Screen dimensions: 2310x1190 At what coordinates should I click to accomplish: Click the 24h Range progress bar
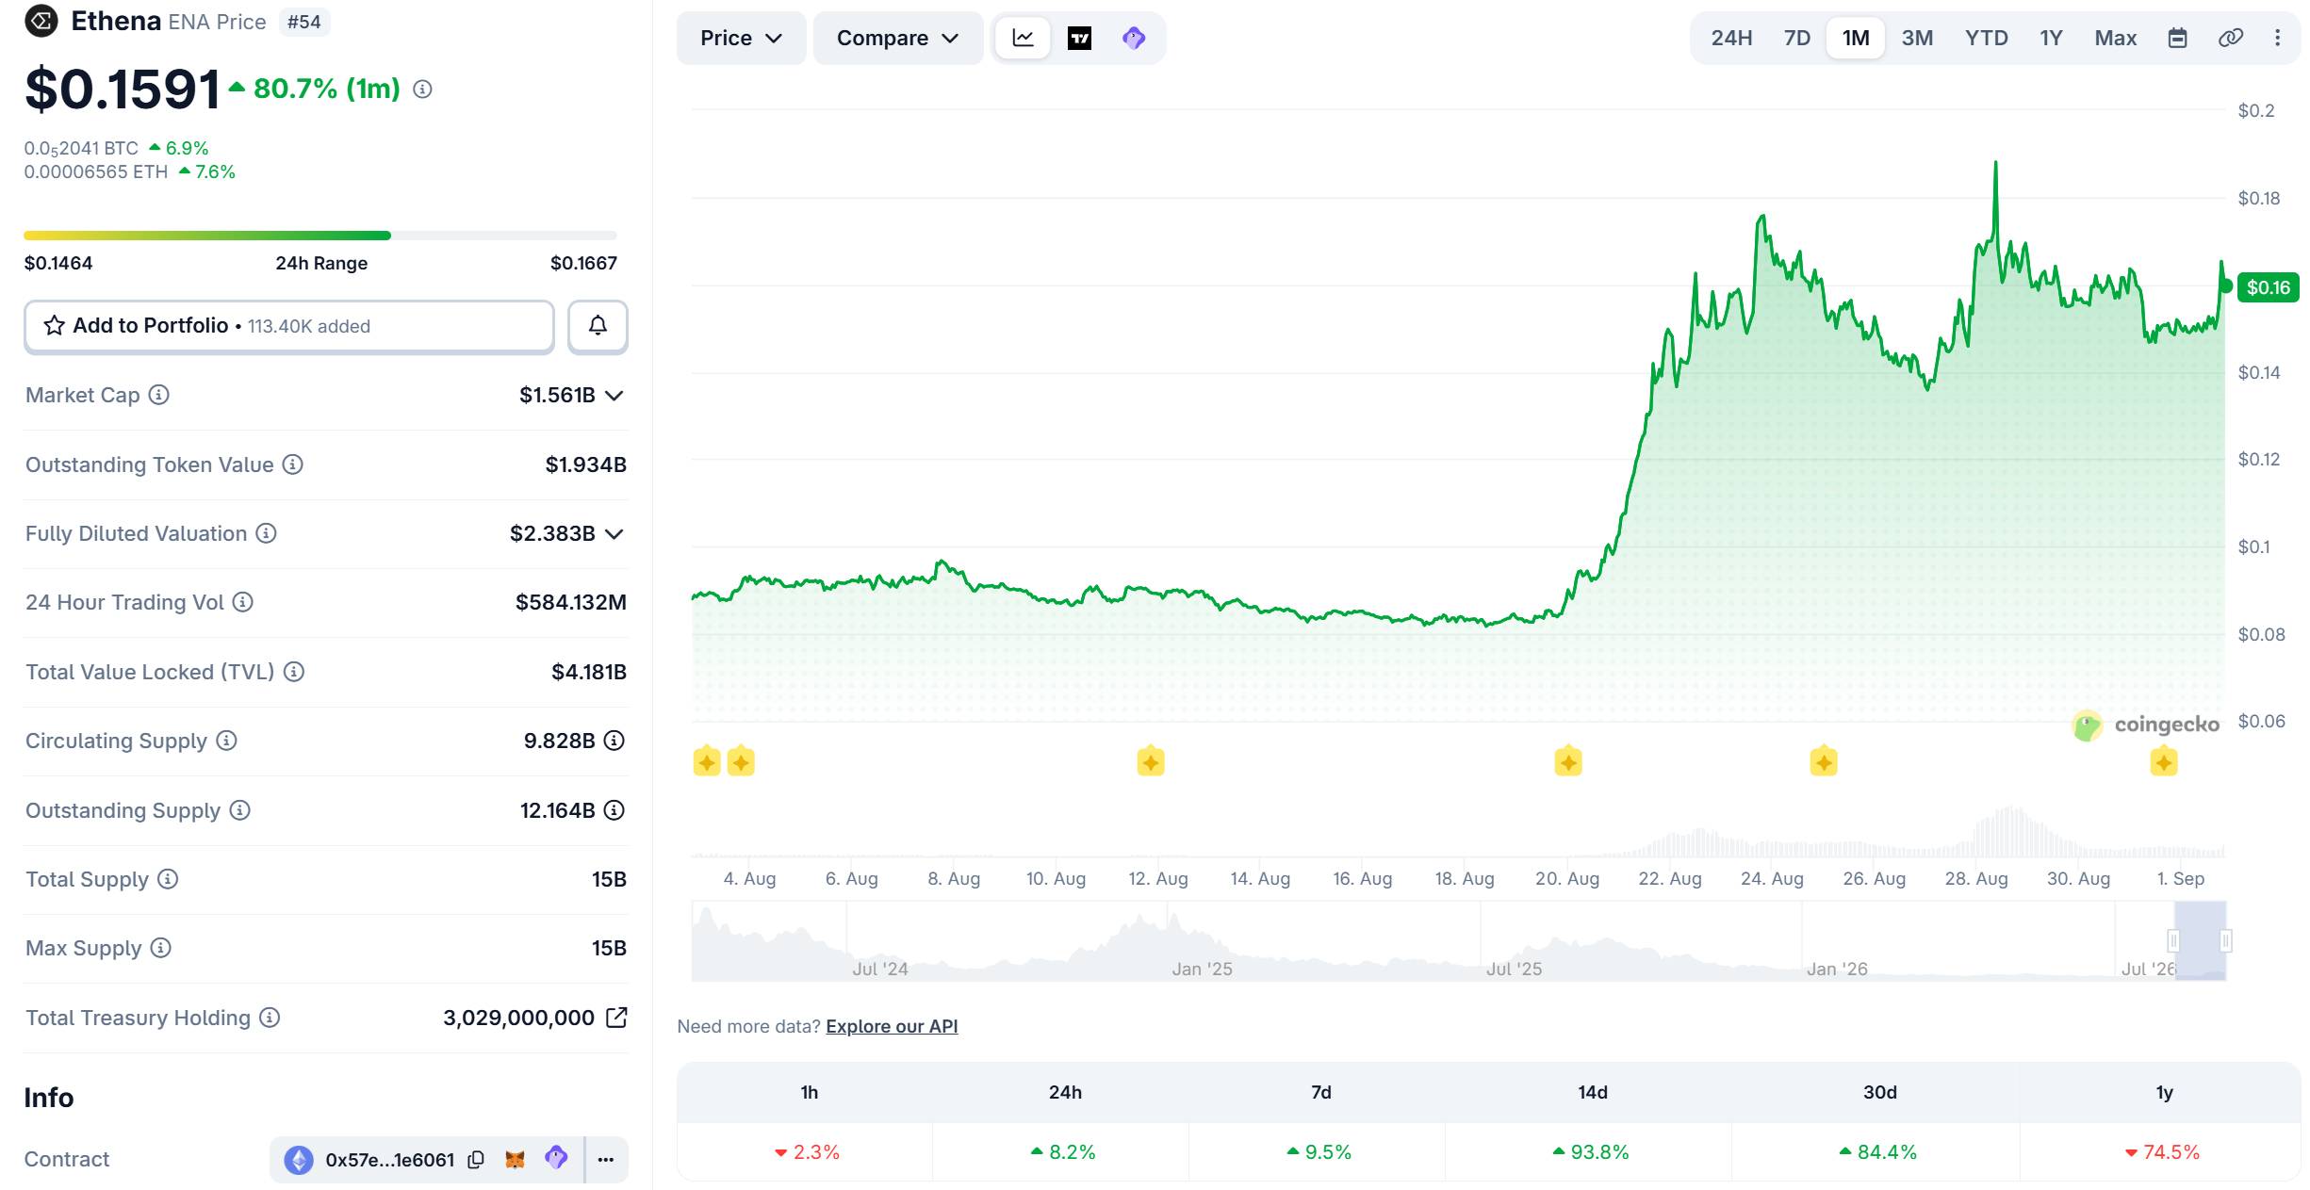(320, 236)
